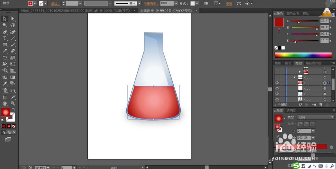Select the Pencil tool
The width and height of the screenshot is (336, 169).
[5, 51]
